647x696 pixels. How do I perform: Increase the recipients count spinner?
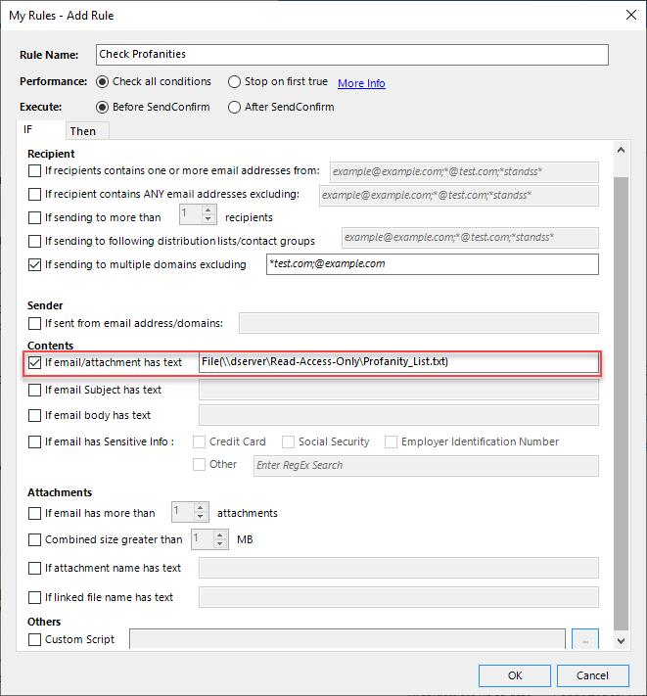click(208, 209)
